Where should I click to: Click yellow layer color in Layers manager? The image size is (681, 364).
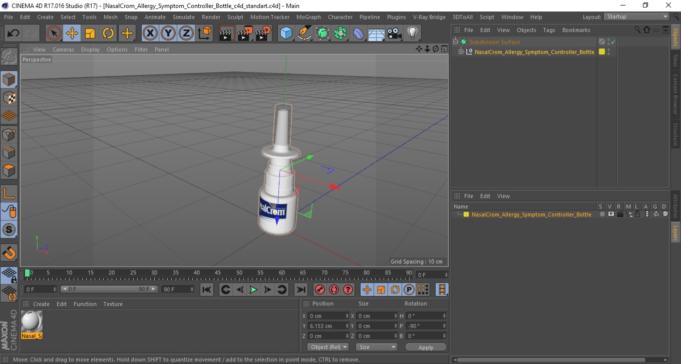point(466,214)
